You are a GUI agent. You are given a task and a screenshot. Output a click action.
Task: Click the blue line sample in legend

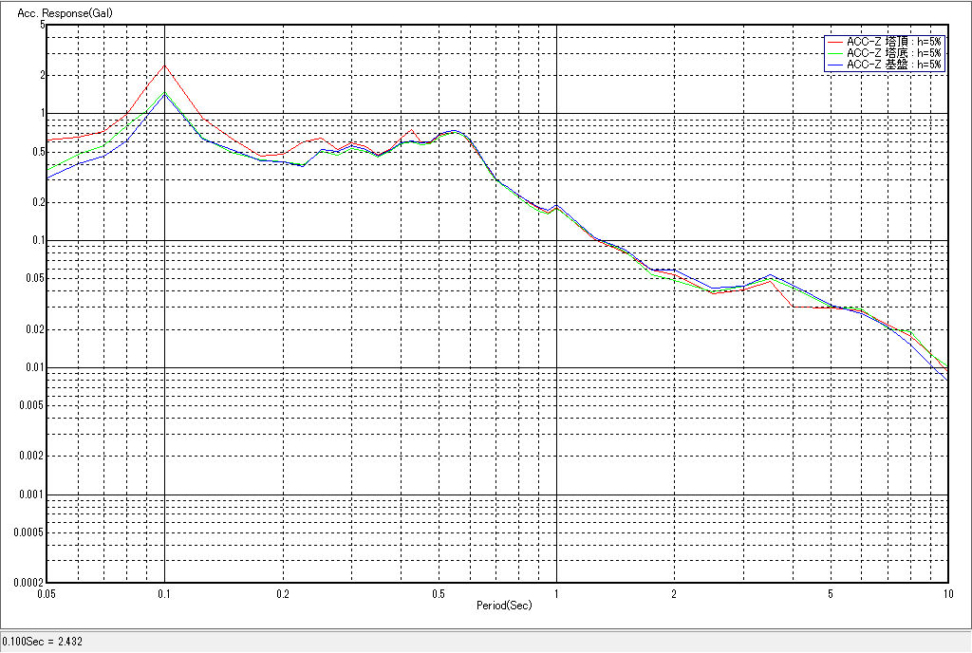[835, 65]
